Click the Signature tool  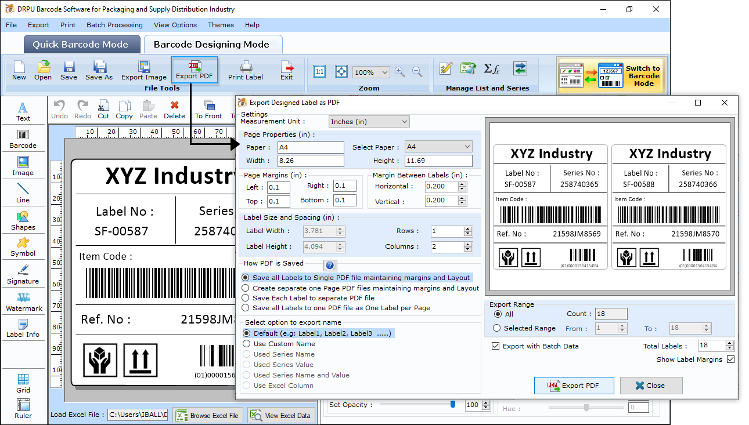point(23,274)
